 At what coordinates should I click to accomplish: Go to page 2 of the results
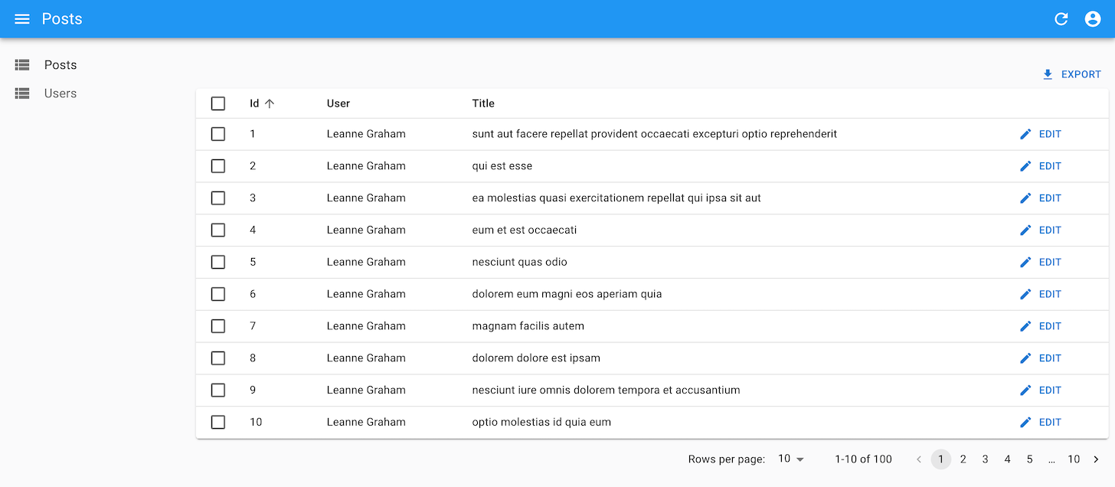tap(963, 459)
